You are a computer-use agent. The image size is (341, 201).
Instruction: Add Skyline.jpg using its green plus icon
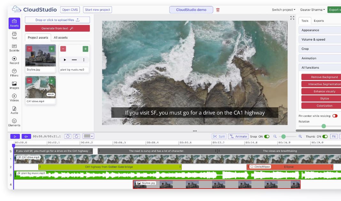click(x=51, y=49)
